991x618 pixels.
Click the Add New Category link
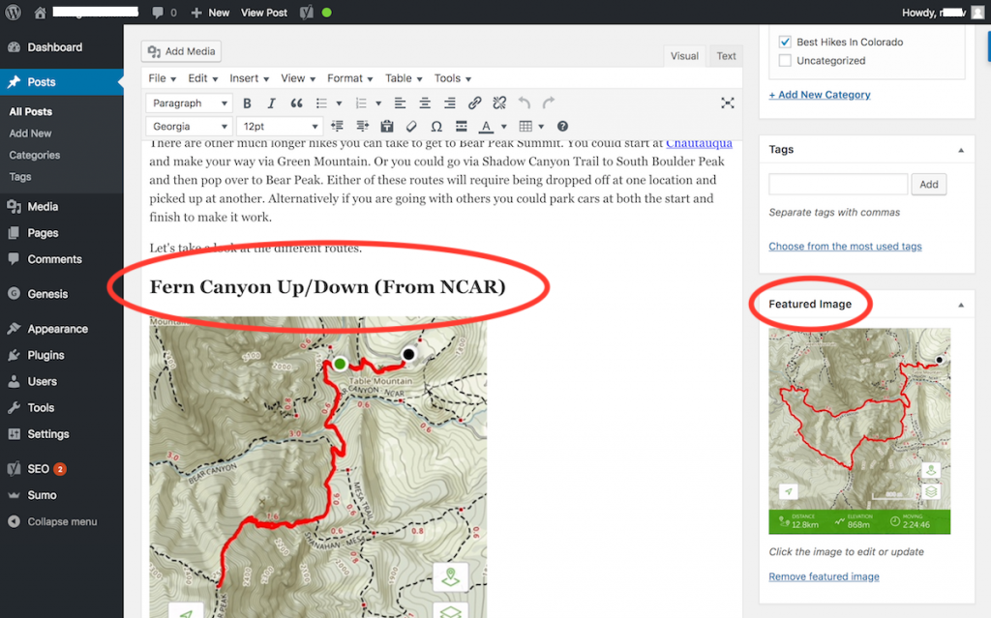[x=819, y=95]
